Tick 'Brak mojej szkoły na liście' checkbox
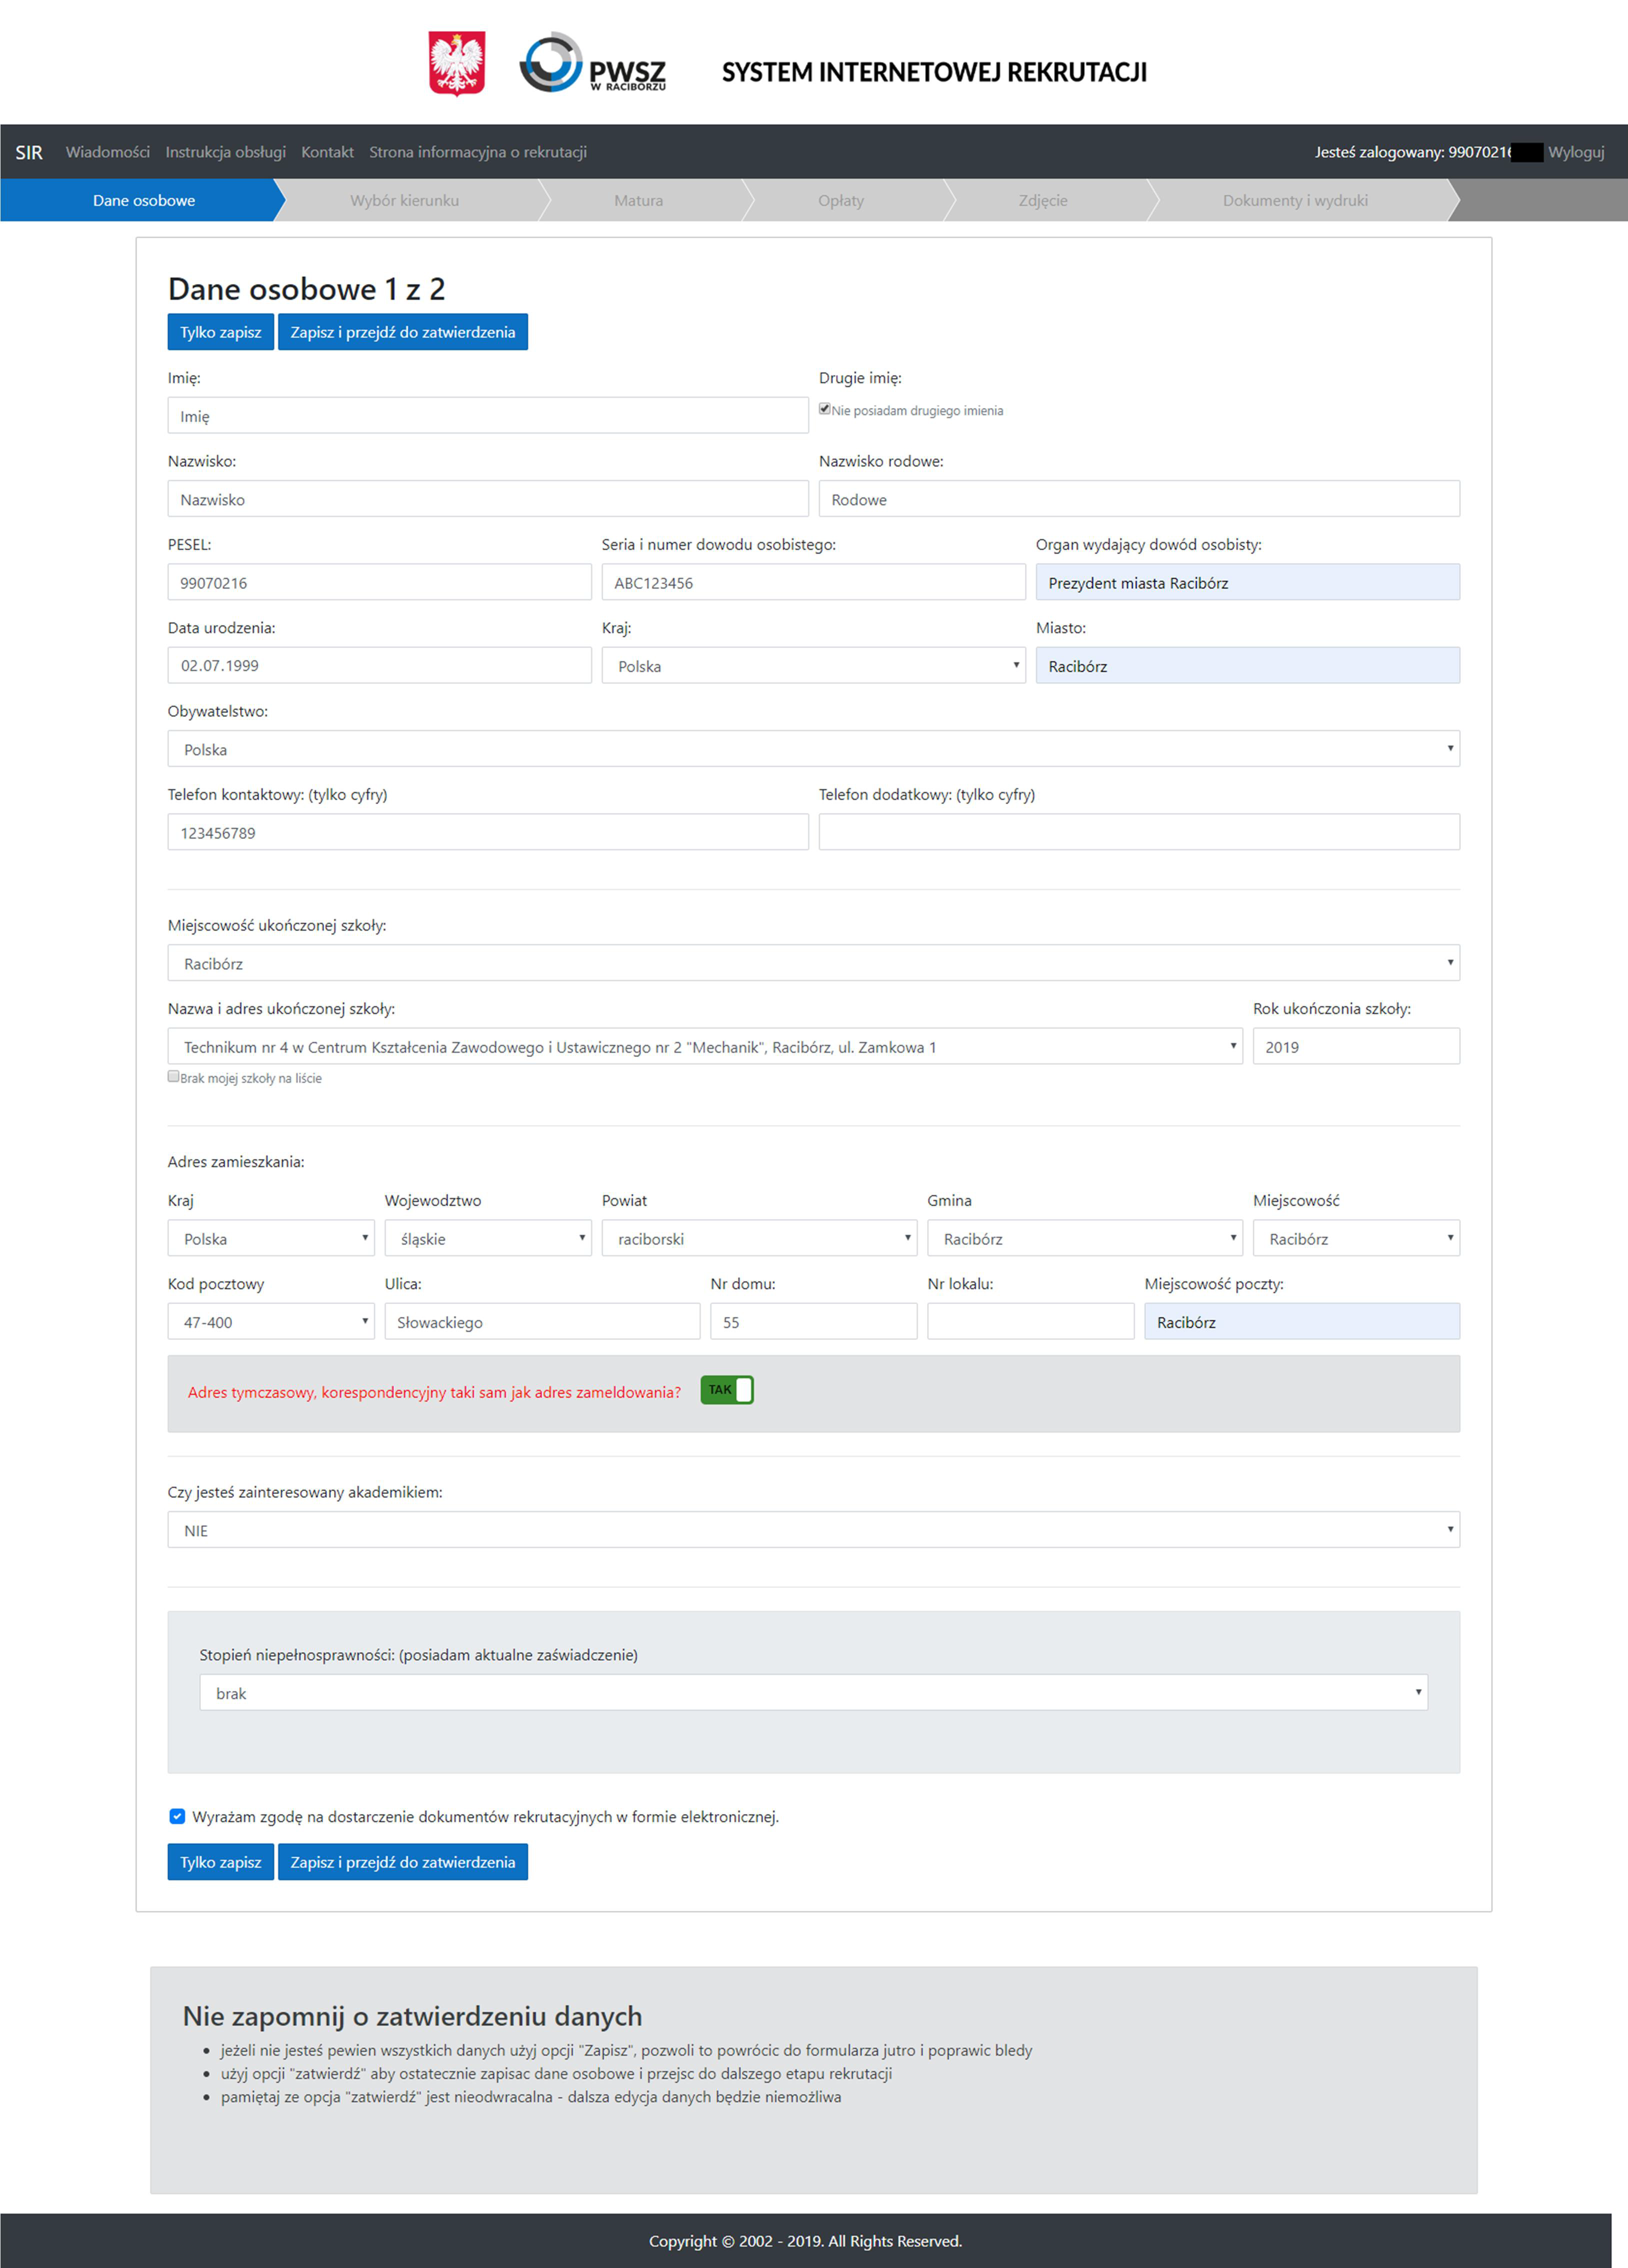1628x2268 pixels. pos(174,1077)
